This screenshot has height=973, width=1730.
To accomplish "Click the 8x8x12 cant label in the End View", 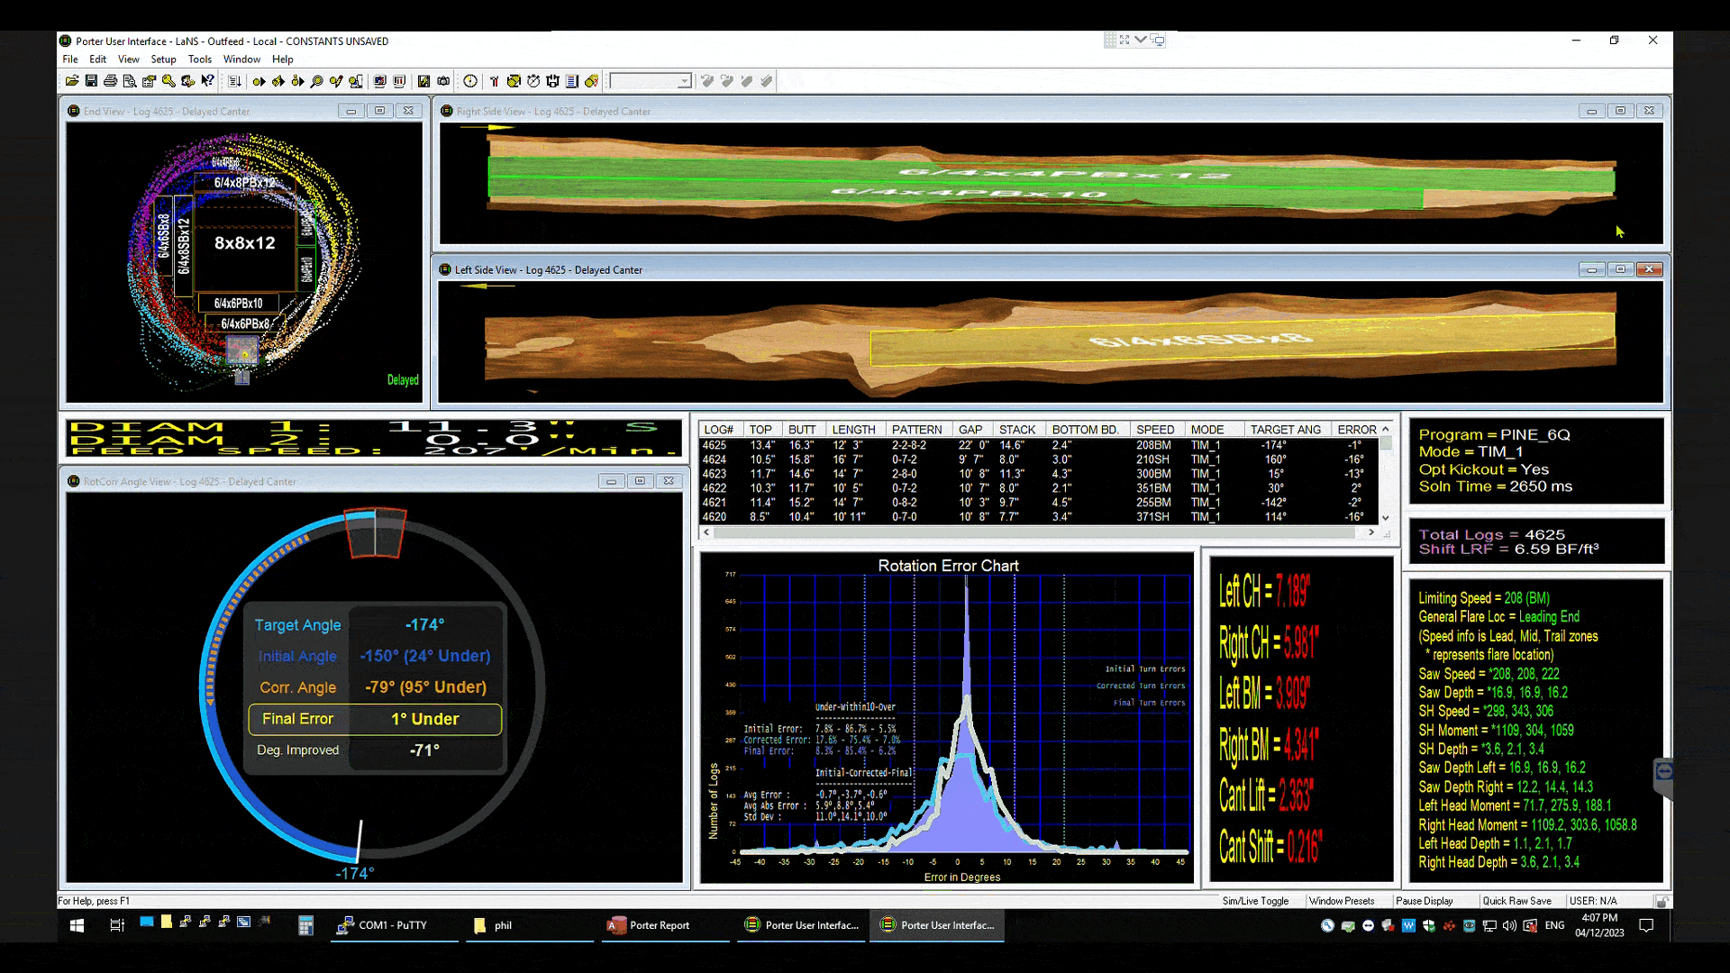I will click(x=244, y=243).
